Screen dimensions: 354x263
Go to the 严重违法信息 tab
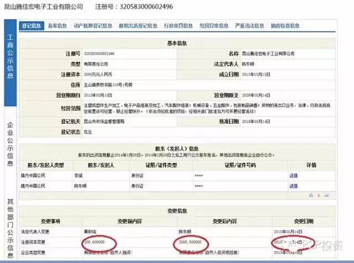[249, 26]
